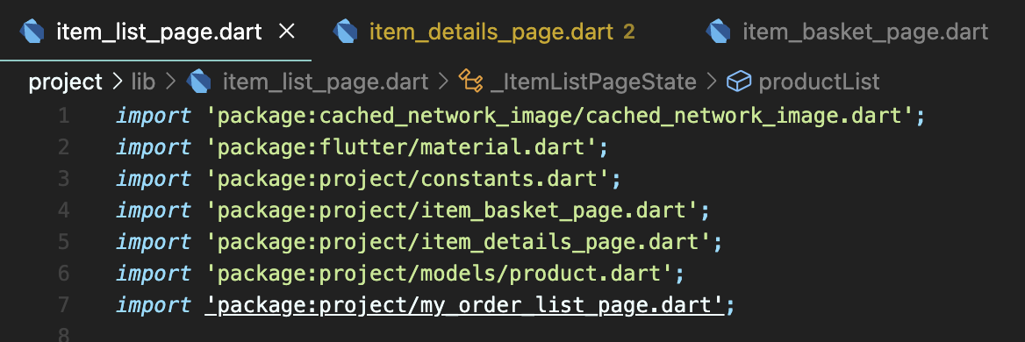This screenshot has width=1025, height=342.
Task: Click the 'package:project/models/product.dart' import string
Action: 440,274
